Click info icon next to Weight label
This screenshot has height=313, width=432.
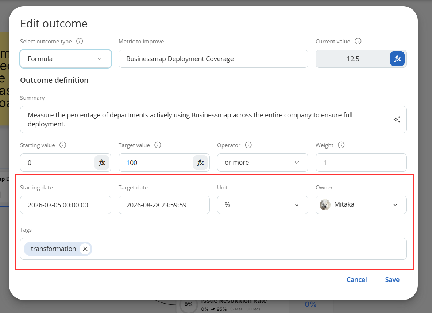[341, 145]
